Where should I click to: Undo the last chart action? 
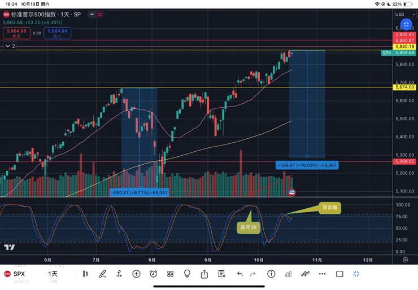240,274
